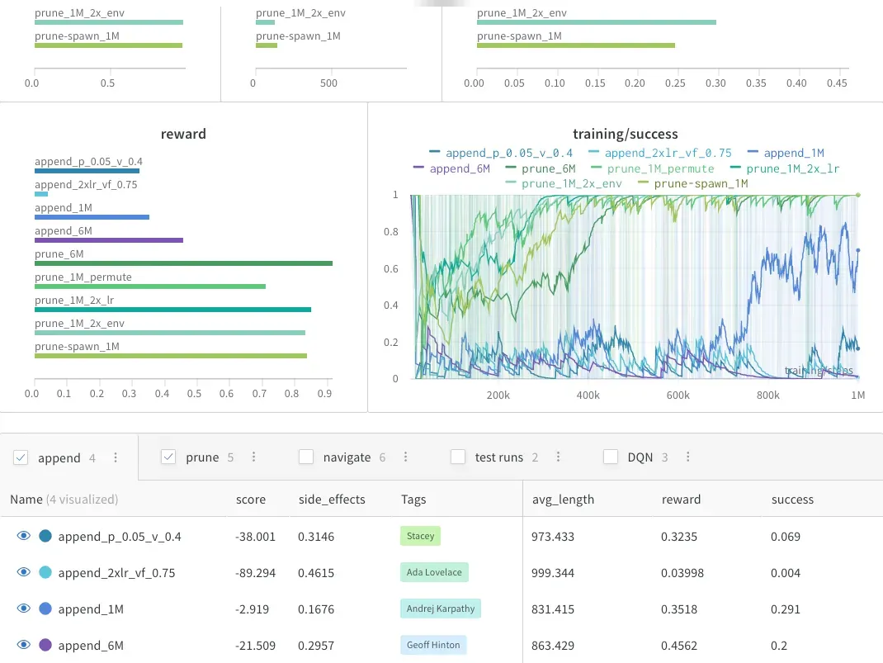This screenshot has height=663, width=883.
Task: Open the append_6M run in table
Action: coord(91,646)
